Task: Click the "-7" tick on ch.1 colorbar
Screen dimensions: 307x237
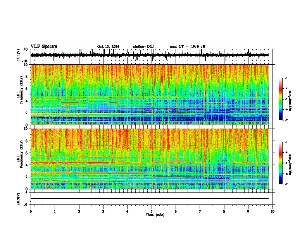Action: coord(286,120)
